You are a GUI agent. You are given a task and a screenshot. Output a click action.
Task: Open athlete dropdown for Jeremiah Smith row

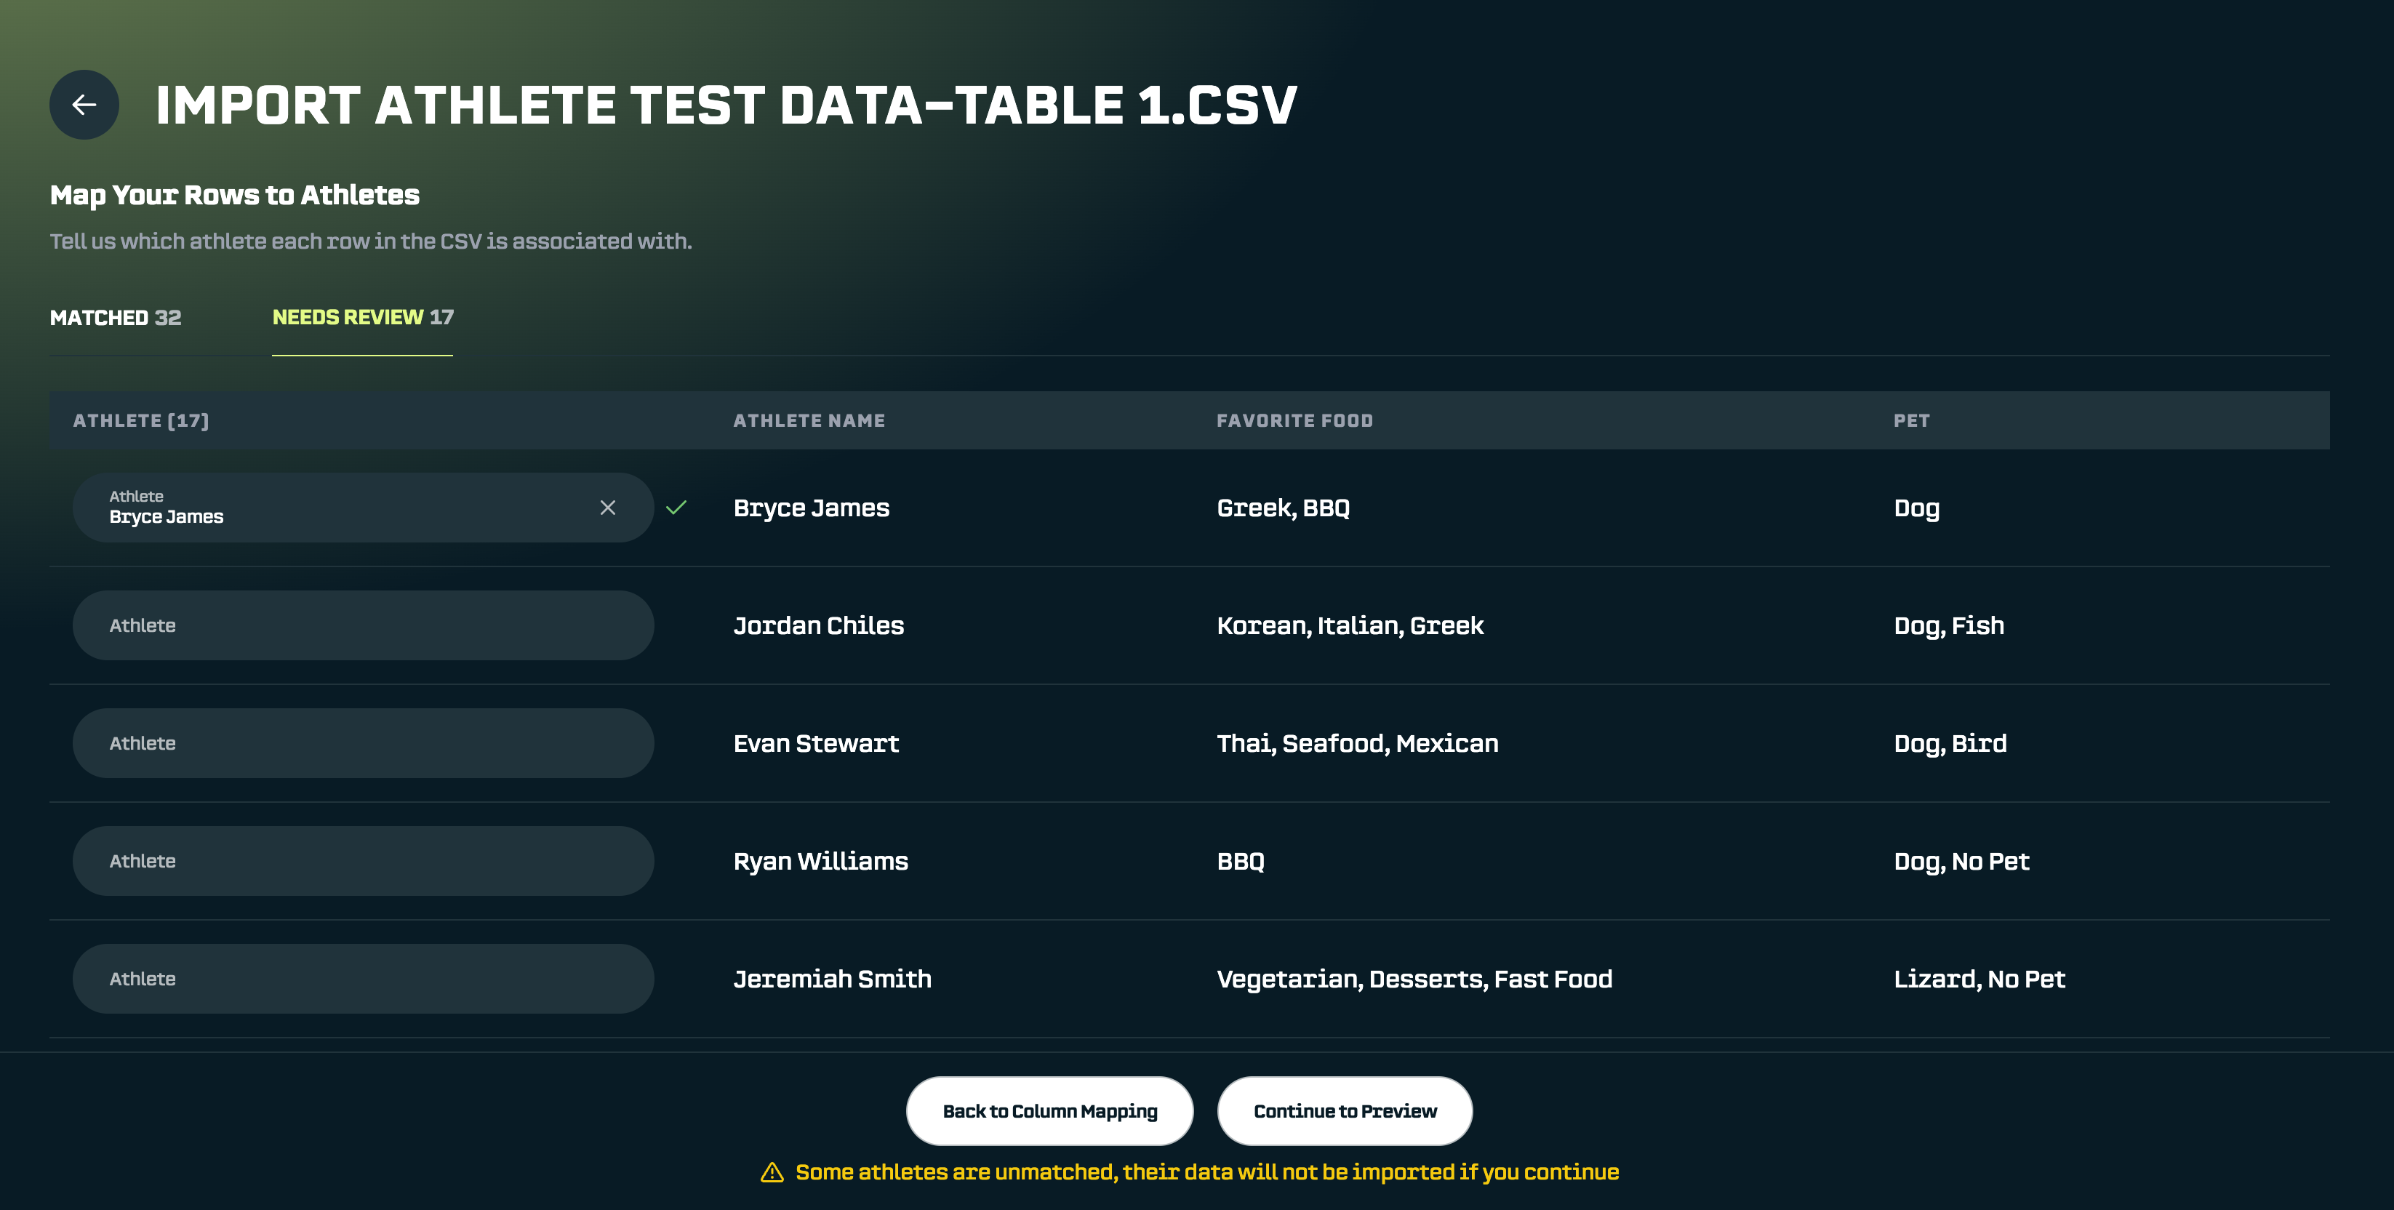364,979
